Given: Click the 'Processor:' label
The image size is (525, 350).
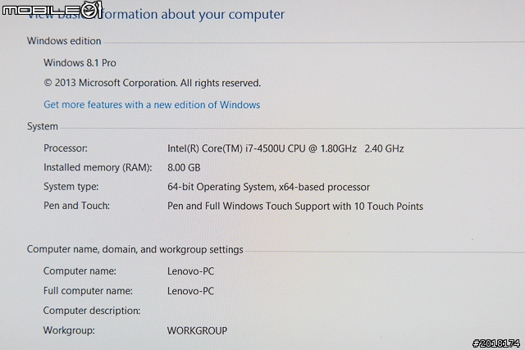Looking at the screenshot, I should coord(66,148).
